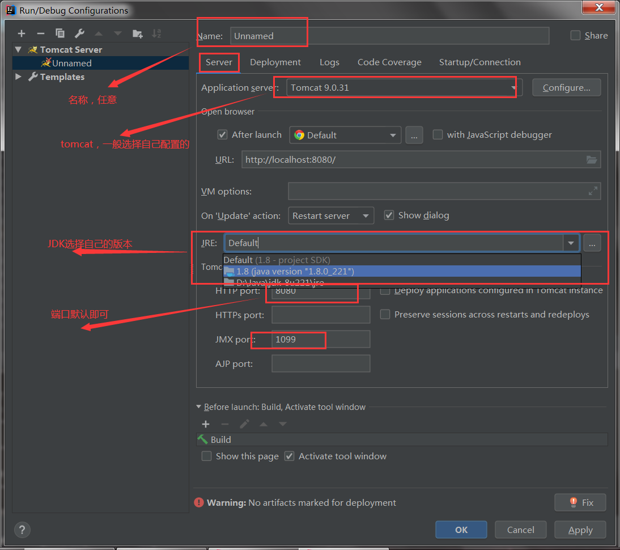620x550 pixels.
Task: Select the Build task in list
Action: point(402,439)
